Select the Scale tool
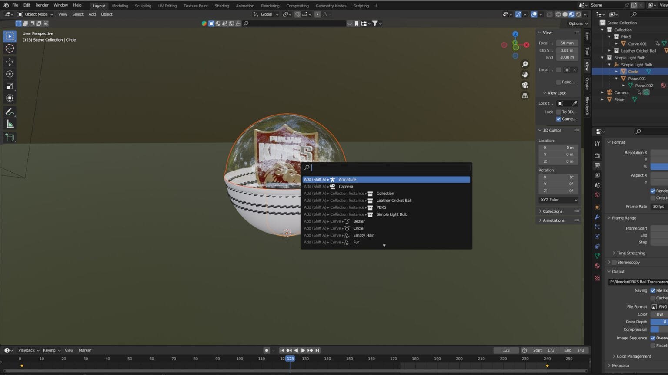668x375 pixels. 10,86
